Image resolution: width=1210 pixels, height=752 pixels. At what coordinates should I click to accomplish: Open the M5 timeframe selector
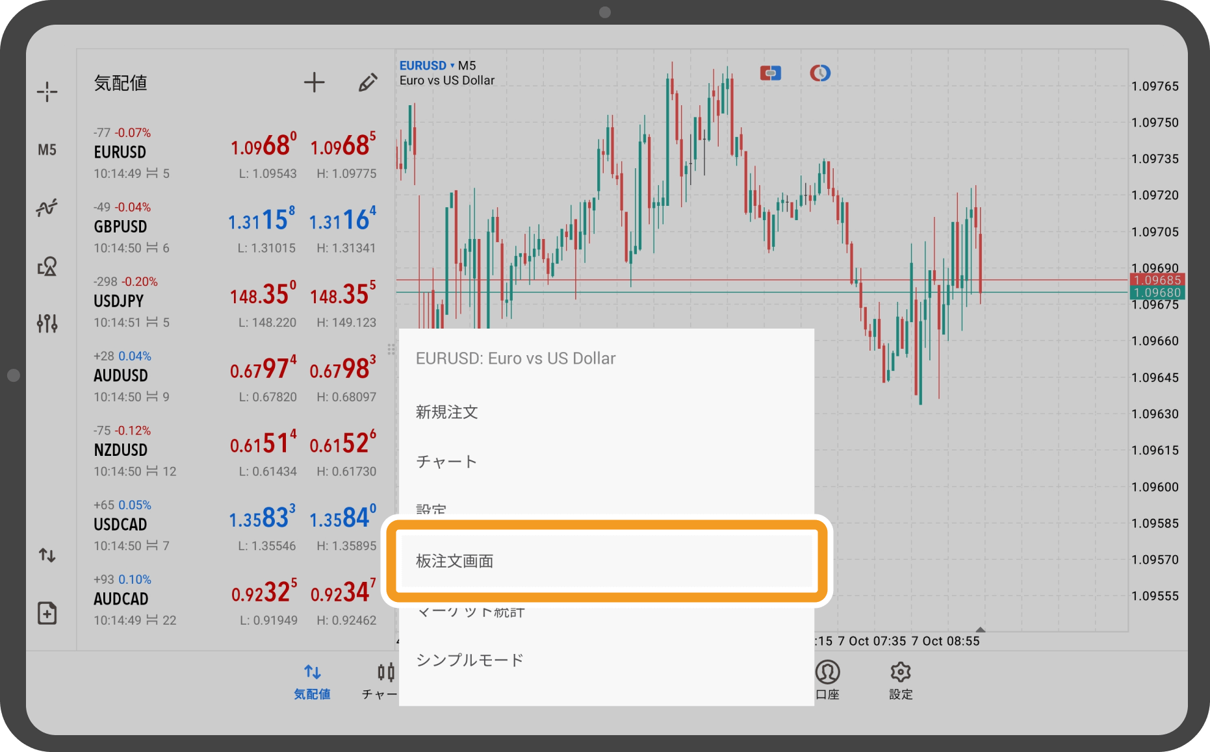point(47,150)
